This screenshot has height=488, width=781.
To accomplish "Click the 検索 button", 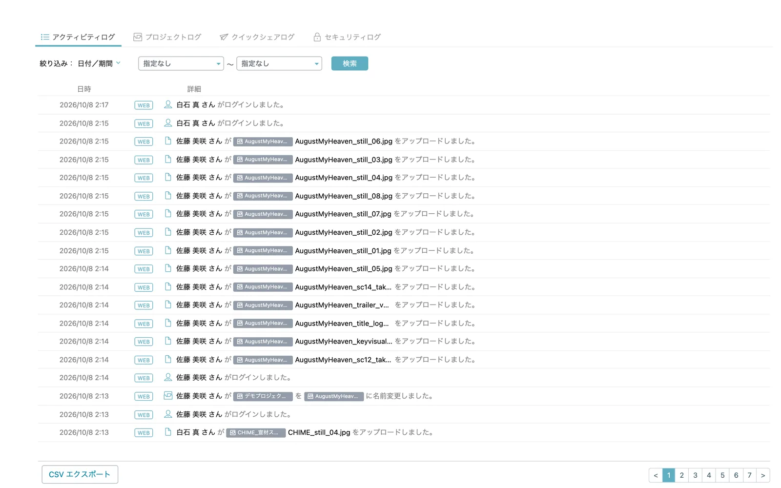I will (x=349, y=63).
